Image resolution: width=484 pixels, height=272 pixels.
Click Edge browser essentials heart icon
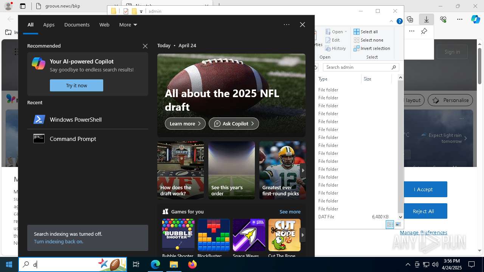(x=443, y=19)
